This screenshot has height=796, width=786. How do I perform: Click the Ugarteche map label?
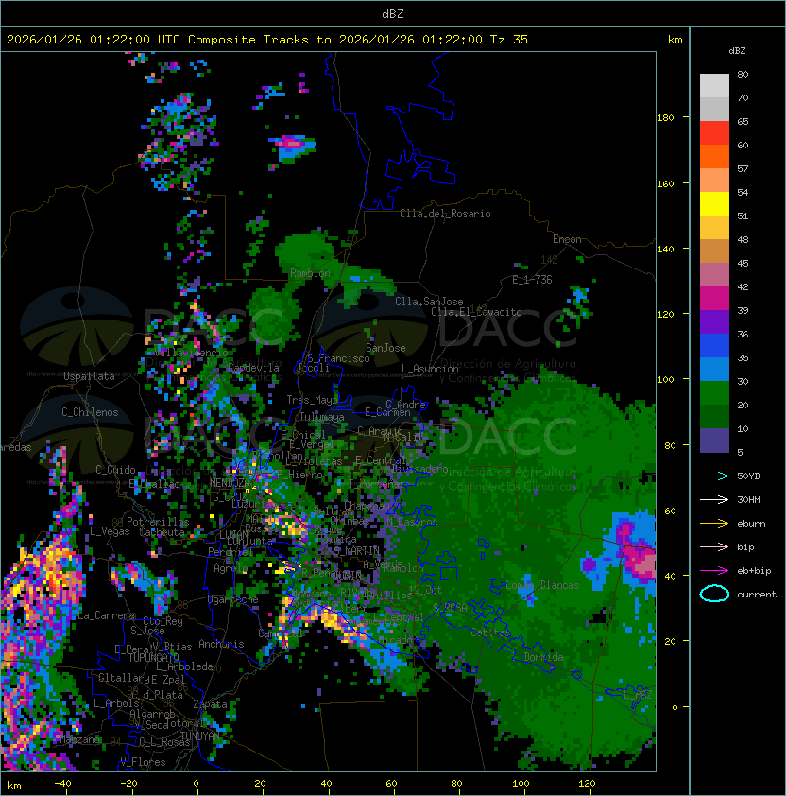233,599
